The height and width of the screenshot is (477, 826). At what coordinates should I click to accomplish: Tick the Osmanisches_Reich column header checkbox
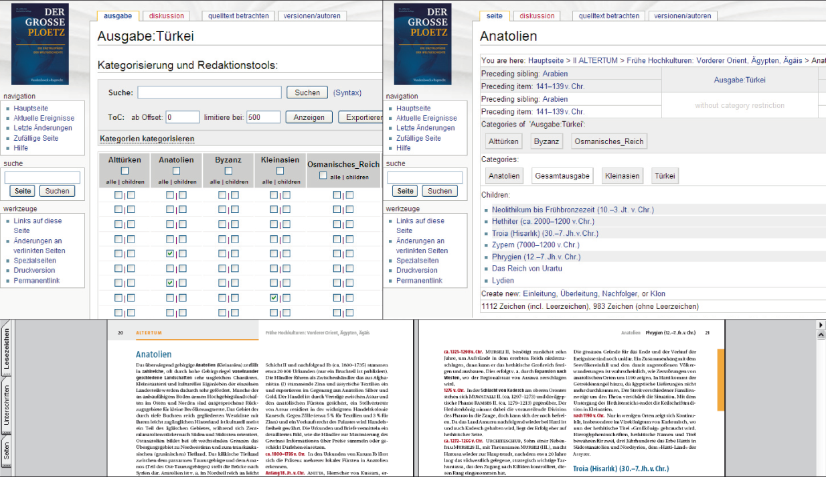point(323,176)
